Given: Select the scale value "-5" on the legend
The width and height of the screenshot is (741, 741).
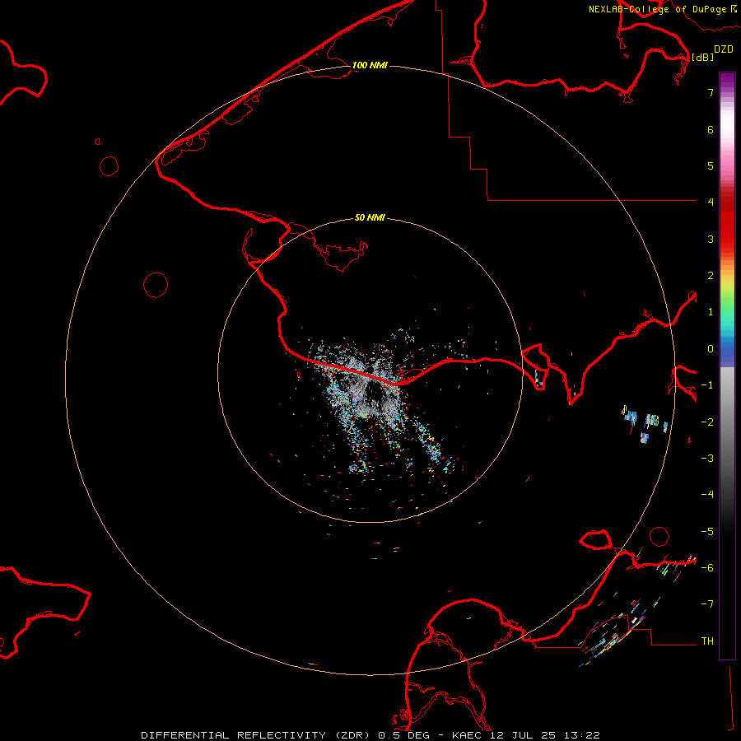Looking at the screenshot, I should (x=707, y=531).
